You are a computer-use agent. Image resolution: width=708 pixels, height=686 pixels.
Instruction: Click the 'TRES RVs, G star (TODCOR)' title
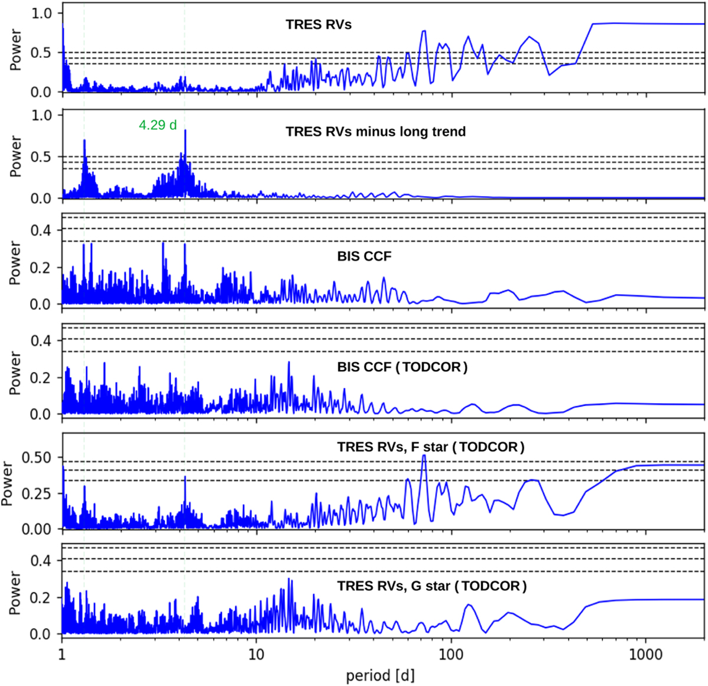coord(432,586)
